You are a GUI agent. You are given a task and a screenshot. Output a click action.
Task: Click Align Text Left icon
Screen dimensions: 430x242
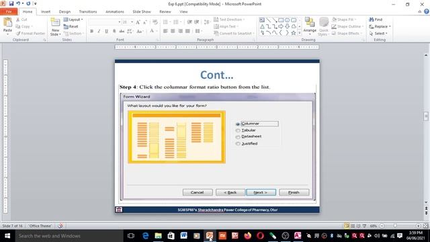pos(165,32)
